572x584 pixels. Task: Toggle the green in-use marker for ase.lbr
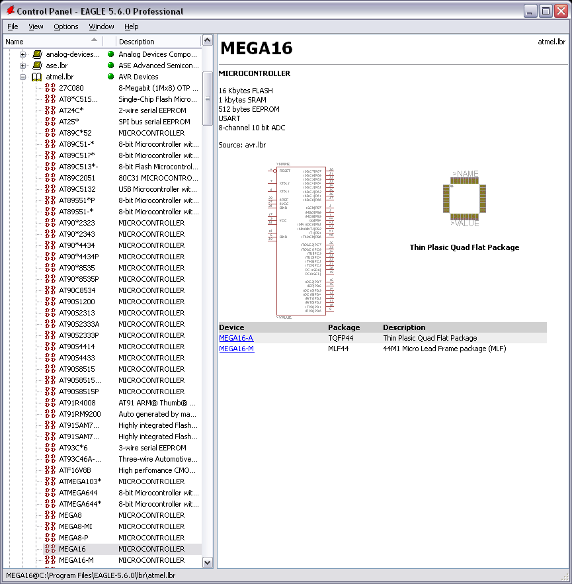point(110,65)
